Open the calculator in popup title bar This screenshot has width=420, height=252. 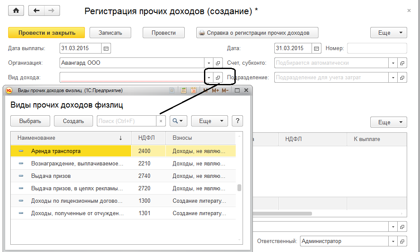click(183, 90)
